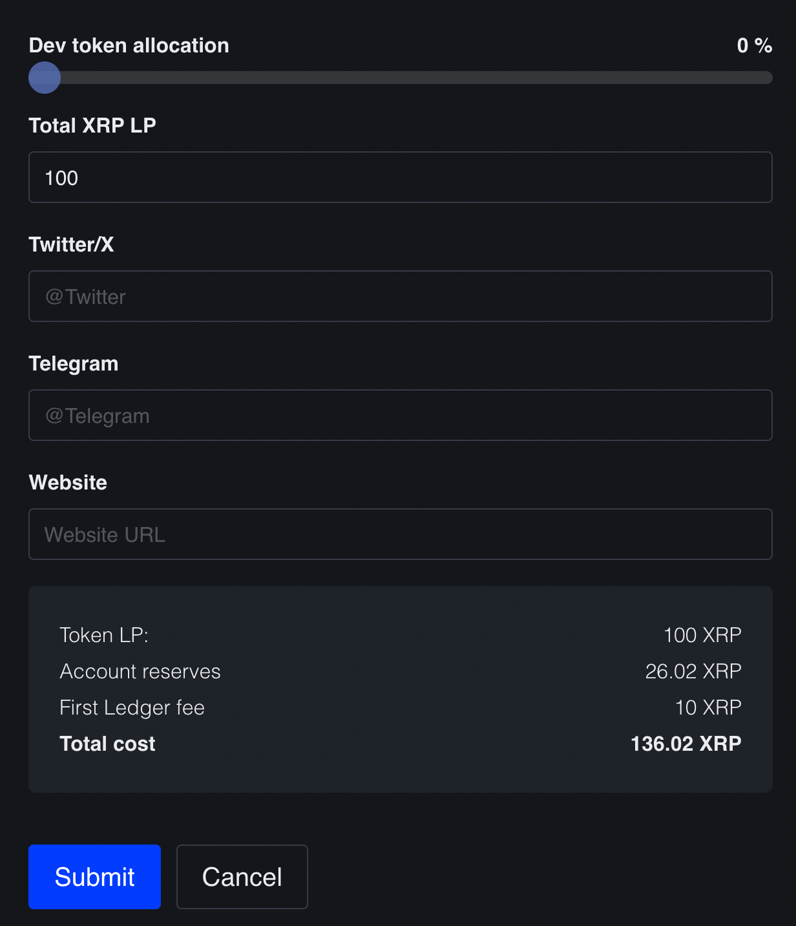Click into the @Twitter handle field

[x=401, y=296]
